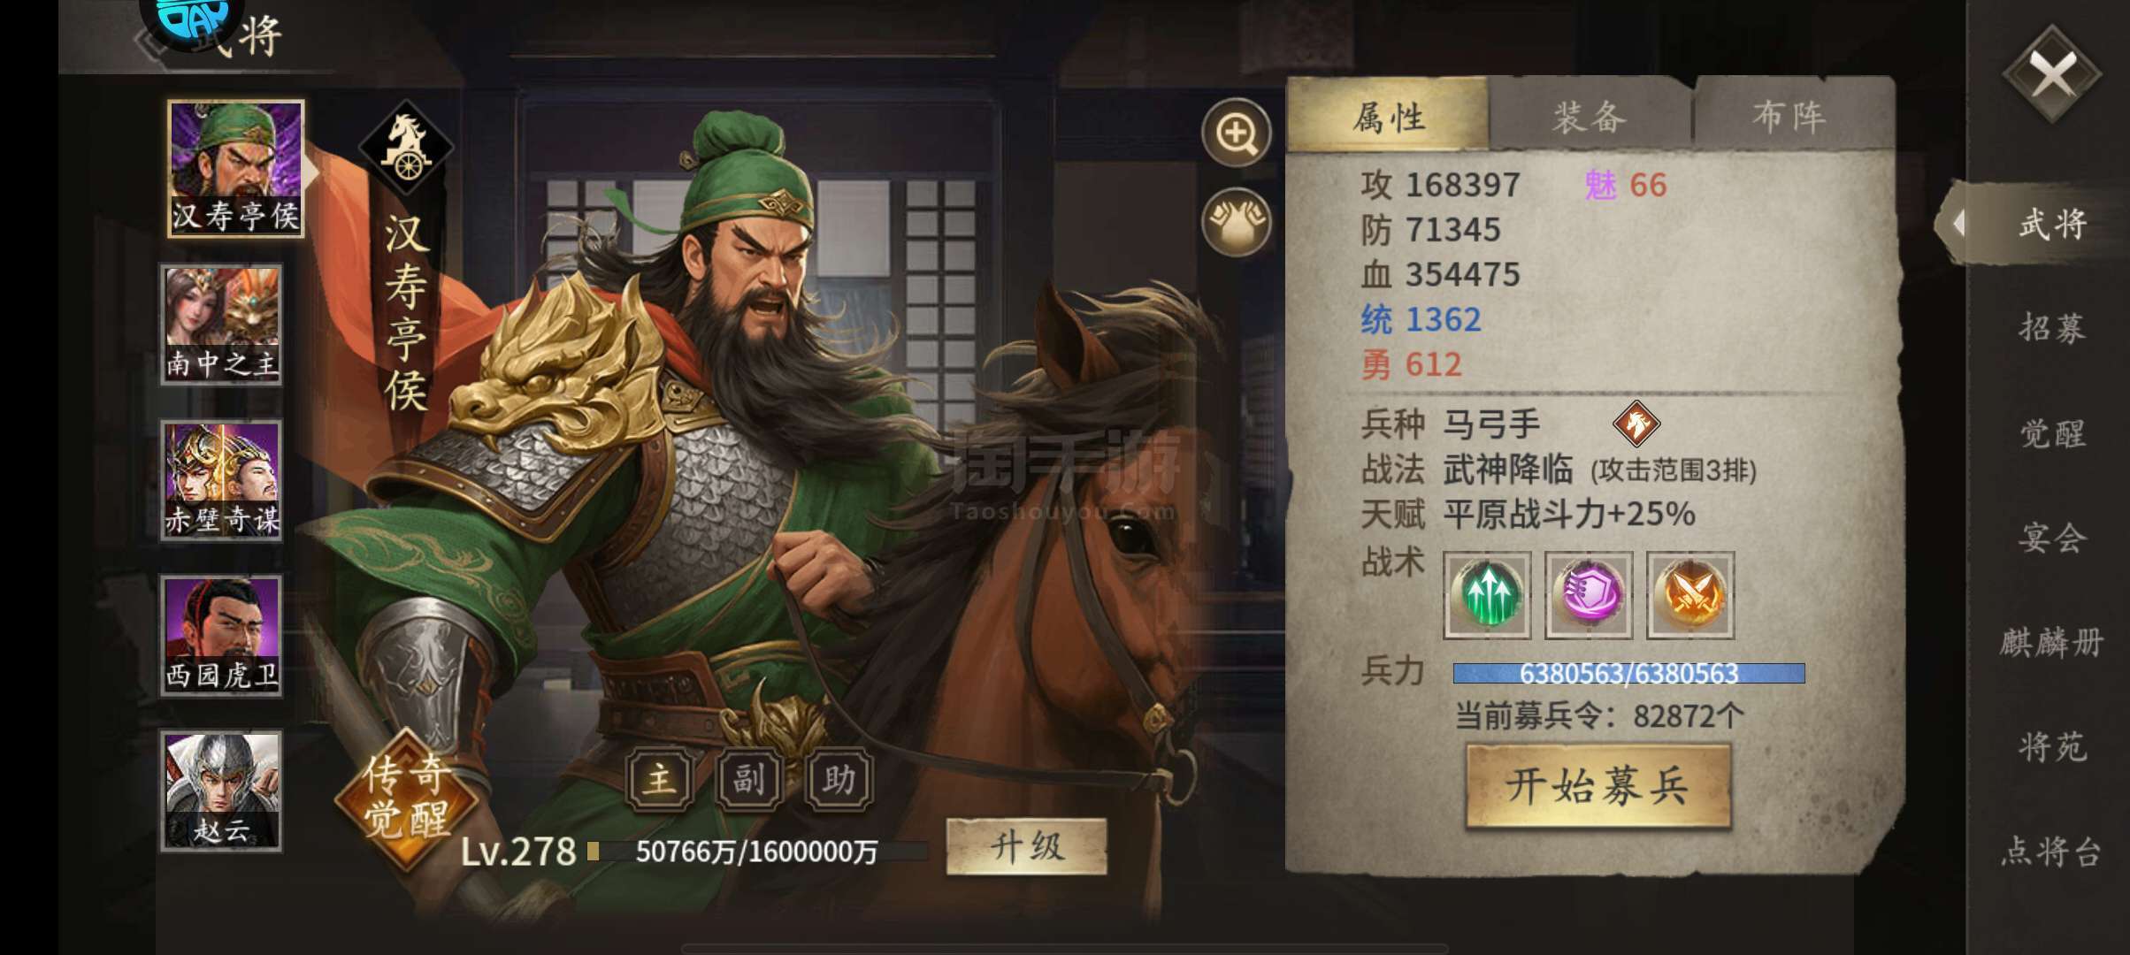Switch to the 装备 tab

point(1590,116)
